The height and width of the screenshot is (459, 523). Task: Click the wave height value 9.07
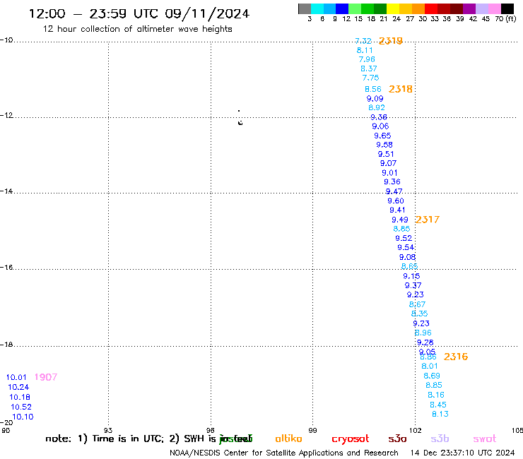tap(388, 163)
